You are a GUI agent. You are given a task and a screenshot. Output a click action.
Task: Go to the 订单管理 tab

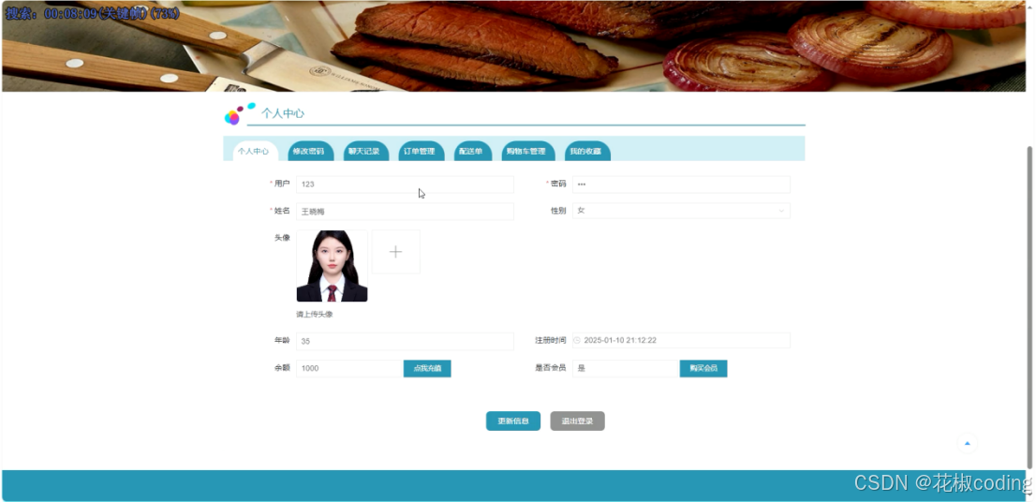[x=421, y=152]
